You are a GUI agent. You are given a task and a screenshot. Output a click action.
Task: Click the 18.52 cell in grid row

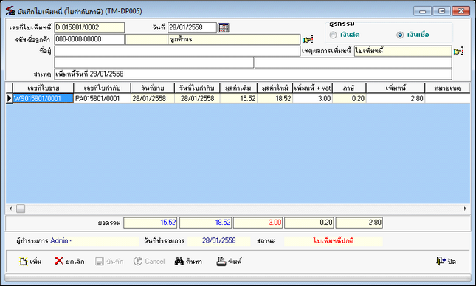point(275,99)
